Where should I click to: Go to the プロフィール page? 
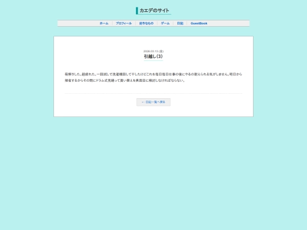click(123, 23)
